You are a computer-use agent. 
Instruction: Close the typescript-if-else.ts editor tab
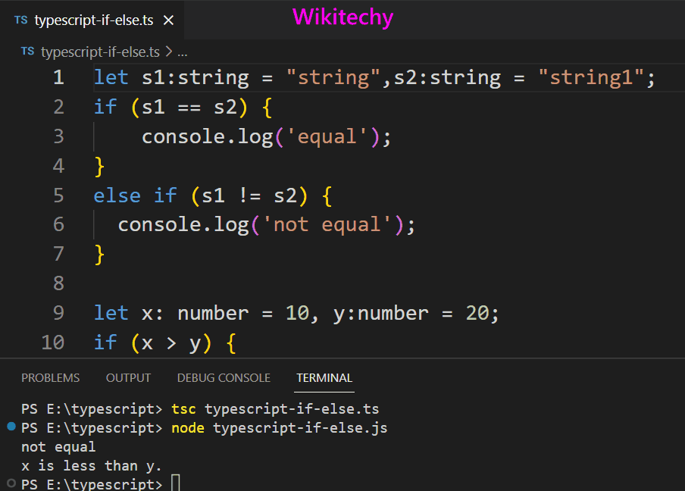168,20
